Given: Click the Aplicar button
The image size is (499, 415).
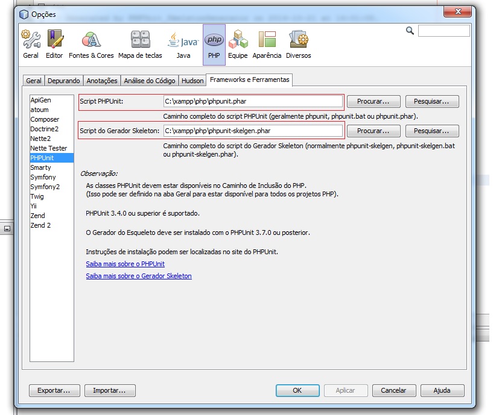Looking at the screenshot, I should coord(346,390).
